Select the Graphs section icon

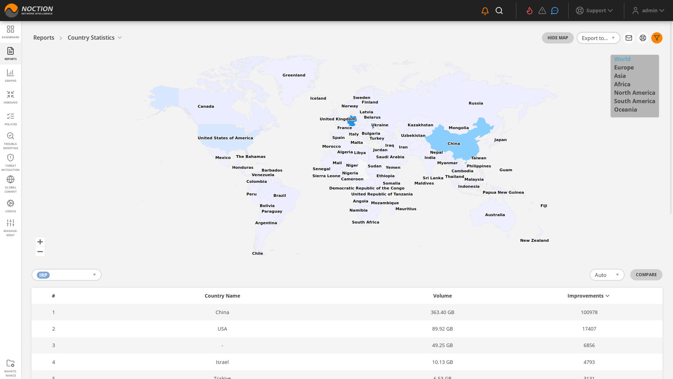(x=11, y=75)
